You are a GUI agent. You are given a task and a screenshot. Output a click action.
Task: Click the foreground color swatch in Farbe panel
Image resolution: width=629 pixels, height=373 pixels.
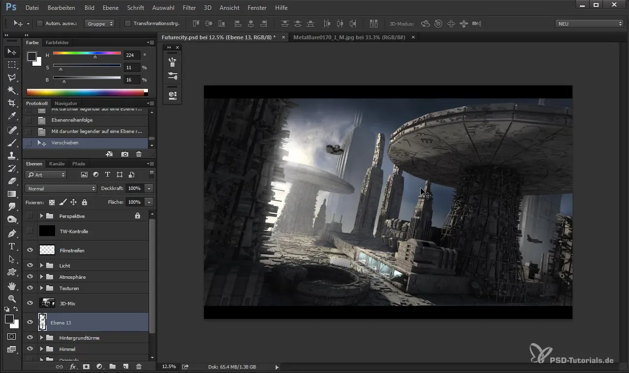pyautogui.click(x=32, y=56)
